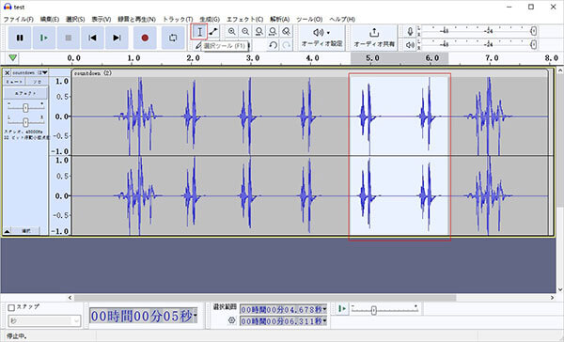Viewport: 564px width, 342px height.
Task: Adjust the recording level slider knob
Action: click(534, 31)
